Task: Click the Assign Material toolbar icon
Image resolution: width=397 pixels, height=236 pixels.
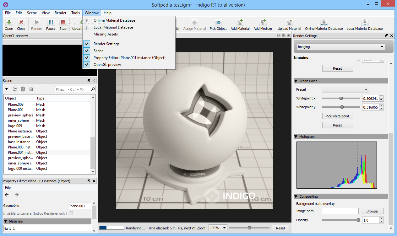Action: click(x=194, y=22)
